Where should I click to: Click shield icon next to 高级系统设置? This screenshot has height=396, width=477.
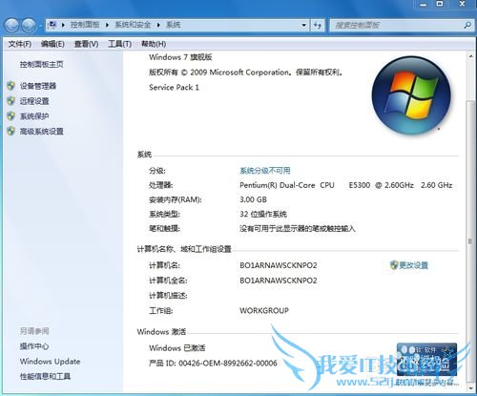pyautogui.click(x=11, y=131)
